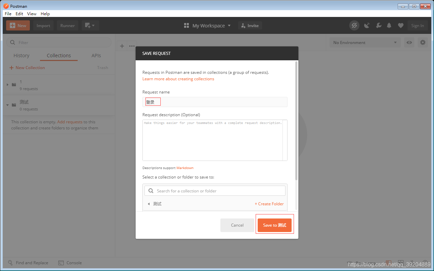Open the Import dialog
434x271 pixels.
click(x=43, y=25)
